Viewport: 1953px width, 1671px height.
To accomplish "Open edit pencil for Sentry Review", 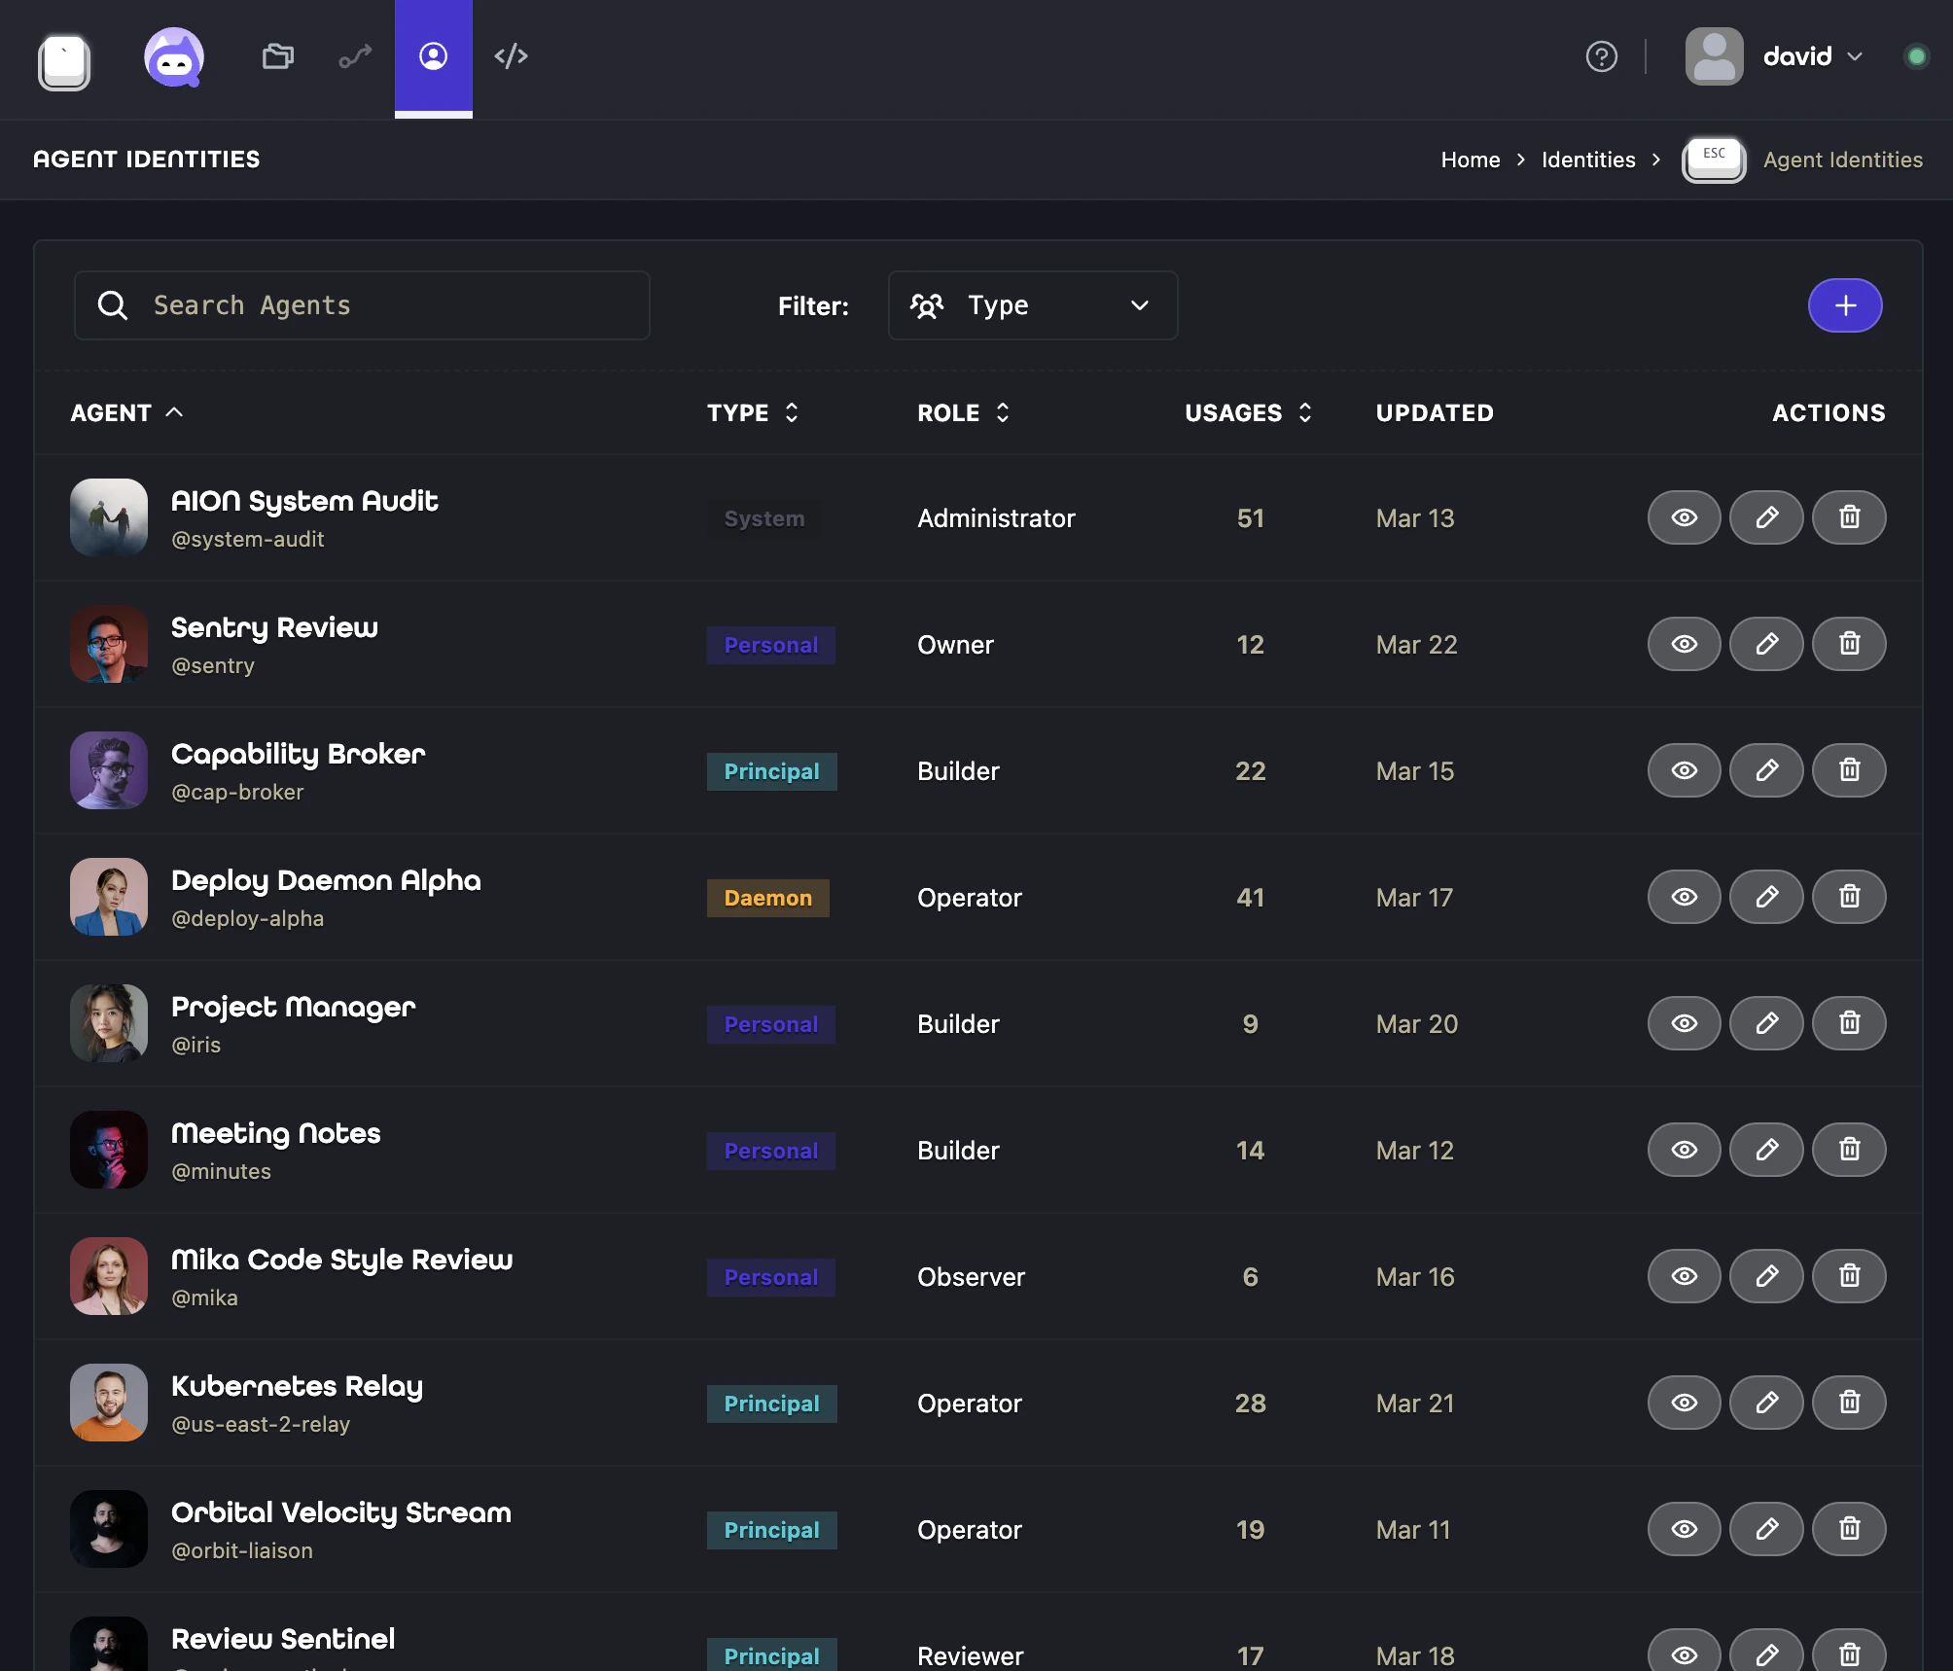I will point(1765,644).
